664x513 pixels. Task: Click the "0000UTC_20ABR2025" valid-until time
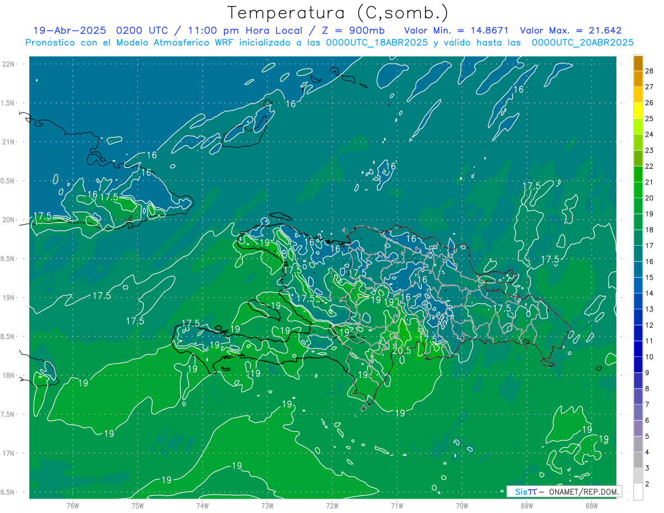point(583,42)
